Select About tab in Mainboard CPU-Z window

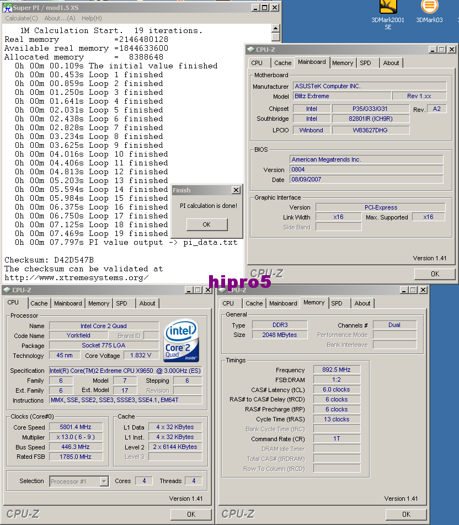pyautogui.click(x=391, y=63)
